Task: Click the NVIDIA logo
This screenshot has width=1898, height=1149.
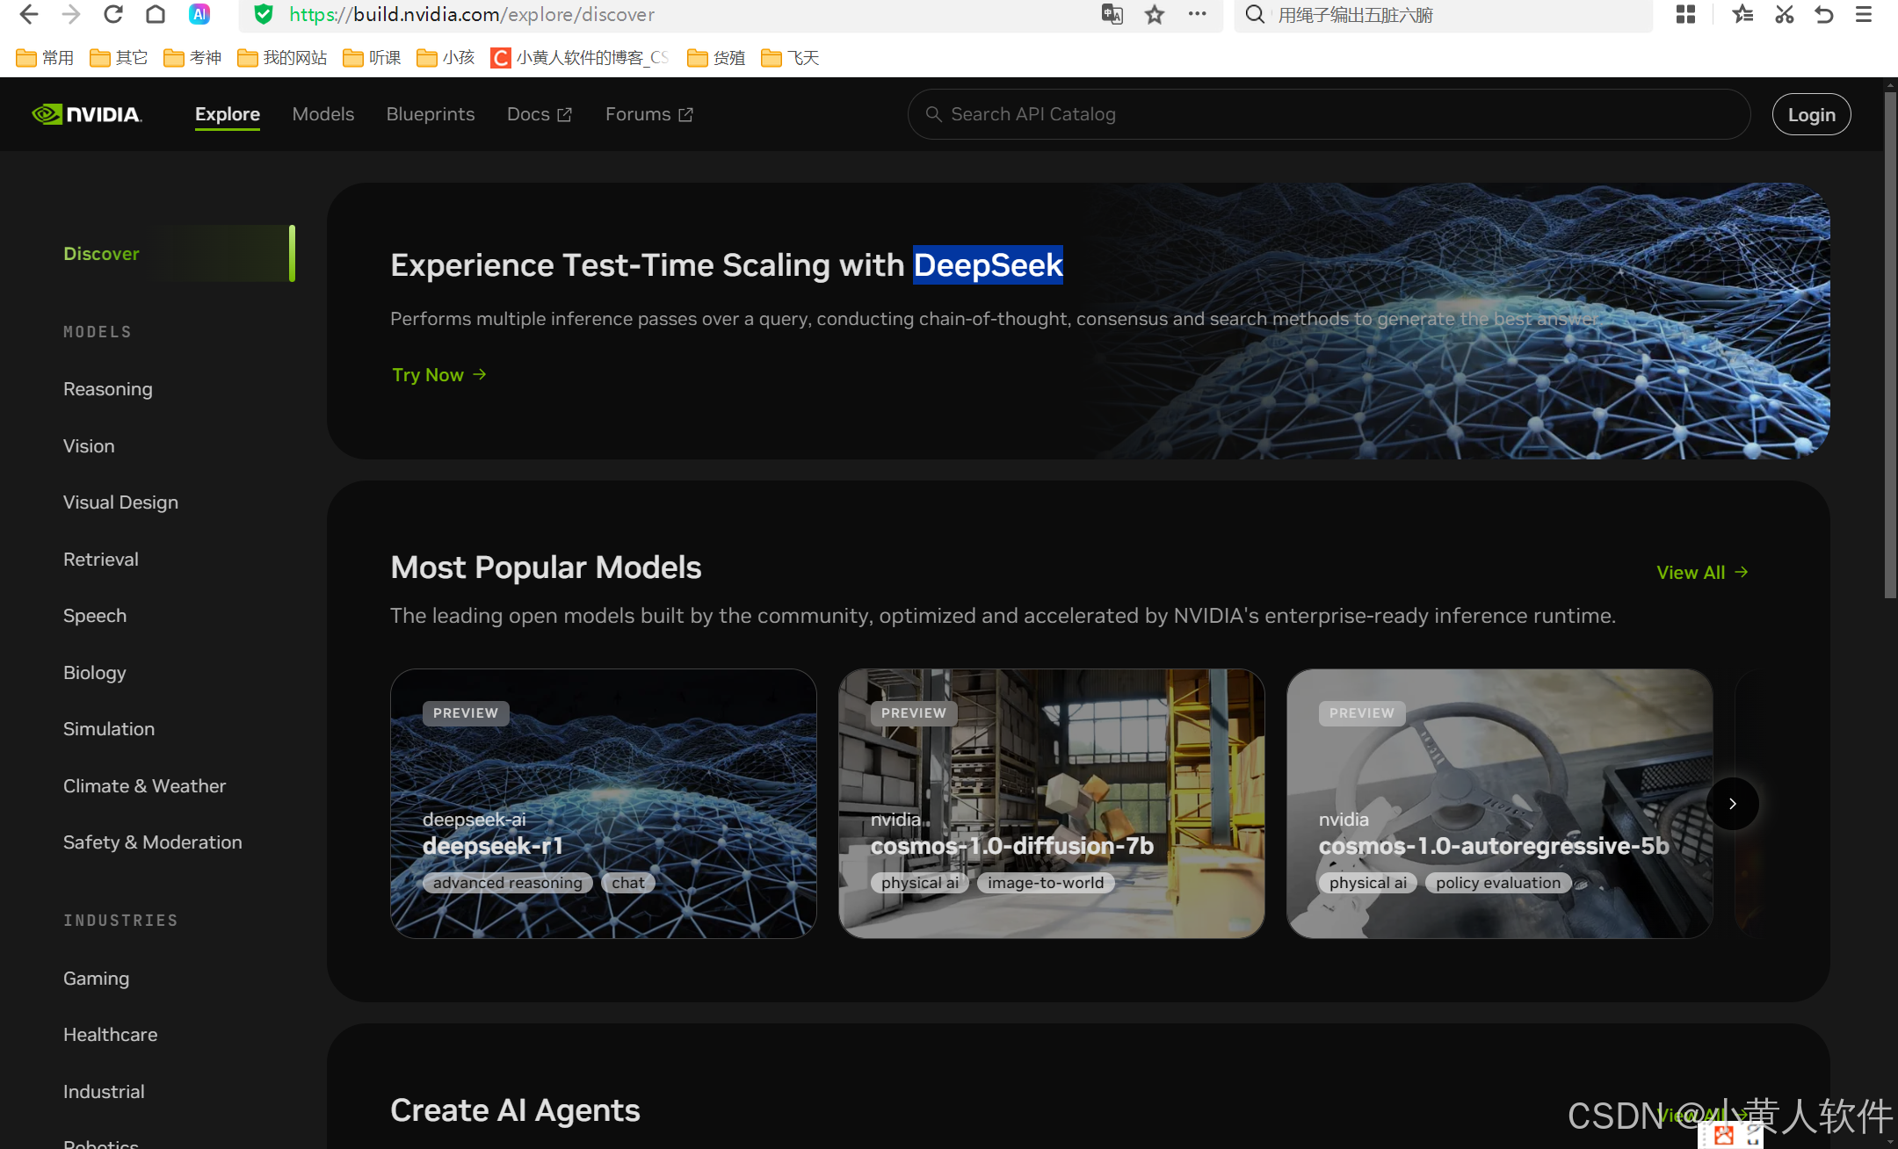Action: [86, 114]
